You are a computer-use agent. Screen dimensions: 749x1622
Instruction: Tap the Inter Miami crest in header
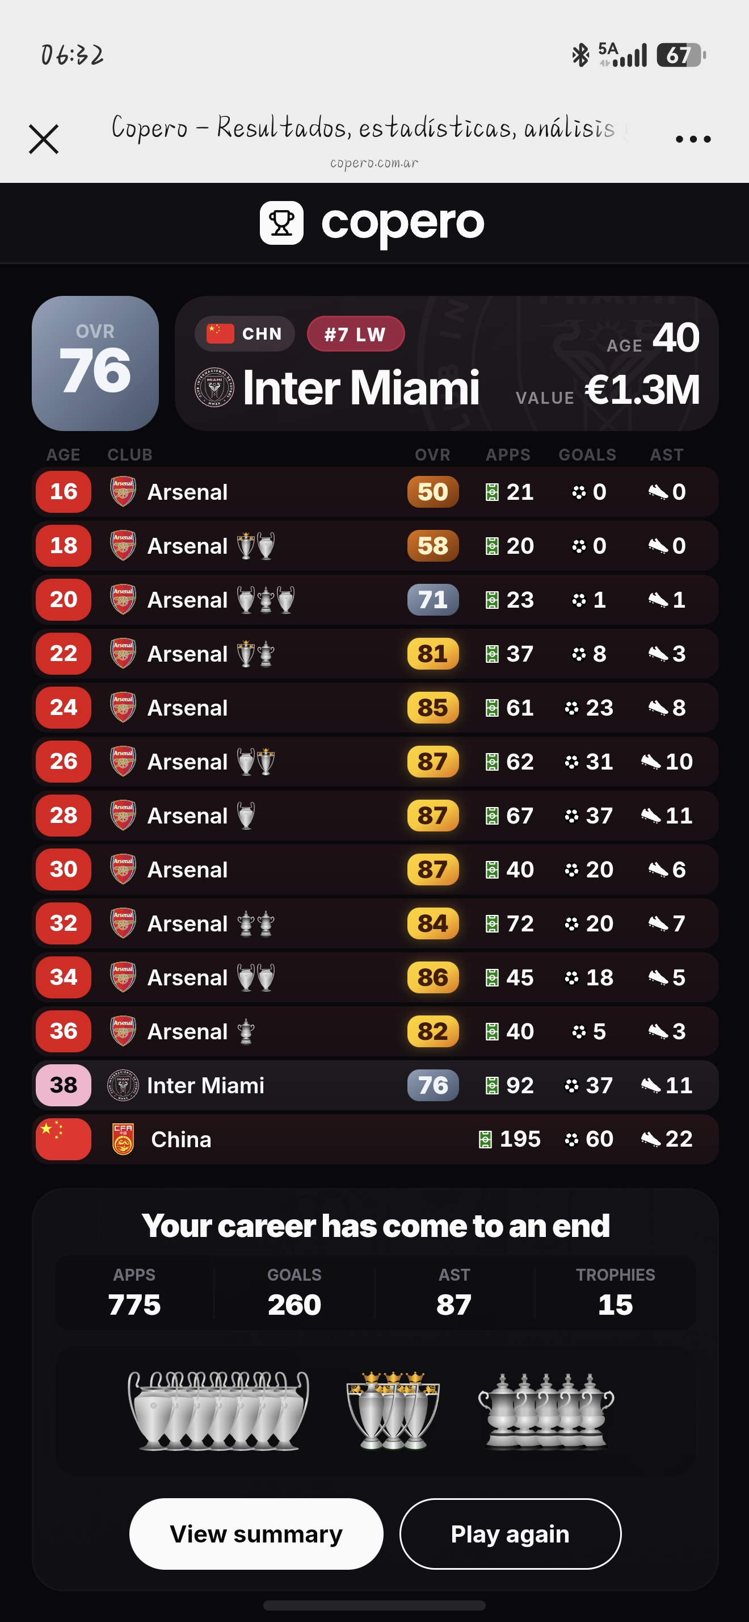(214, 388)
